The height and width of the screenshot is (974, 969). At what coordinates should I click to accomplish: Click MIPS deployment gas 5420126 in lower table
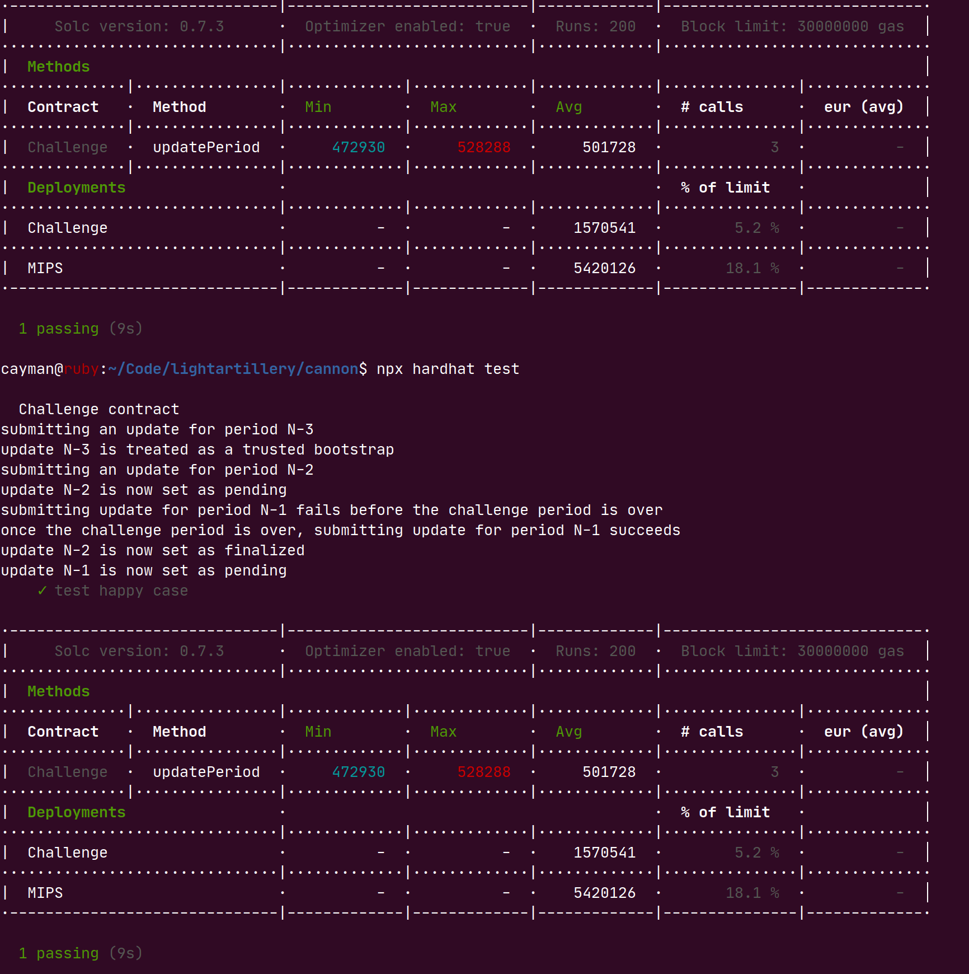(604, 893)
